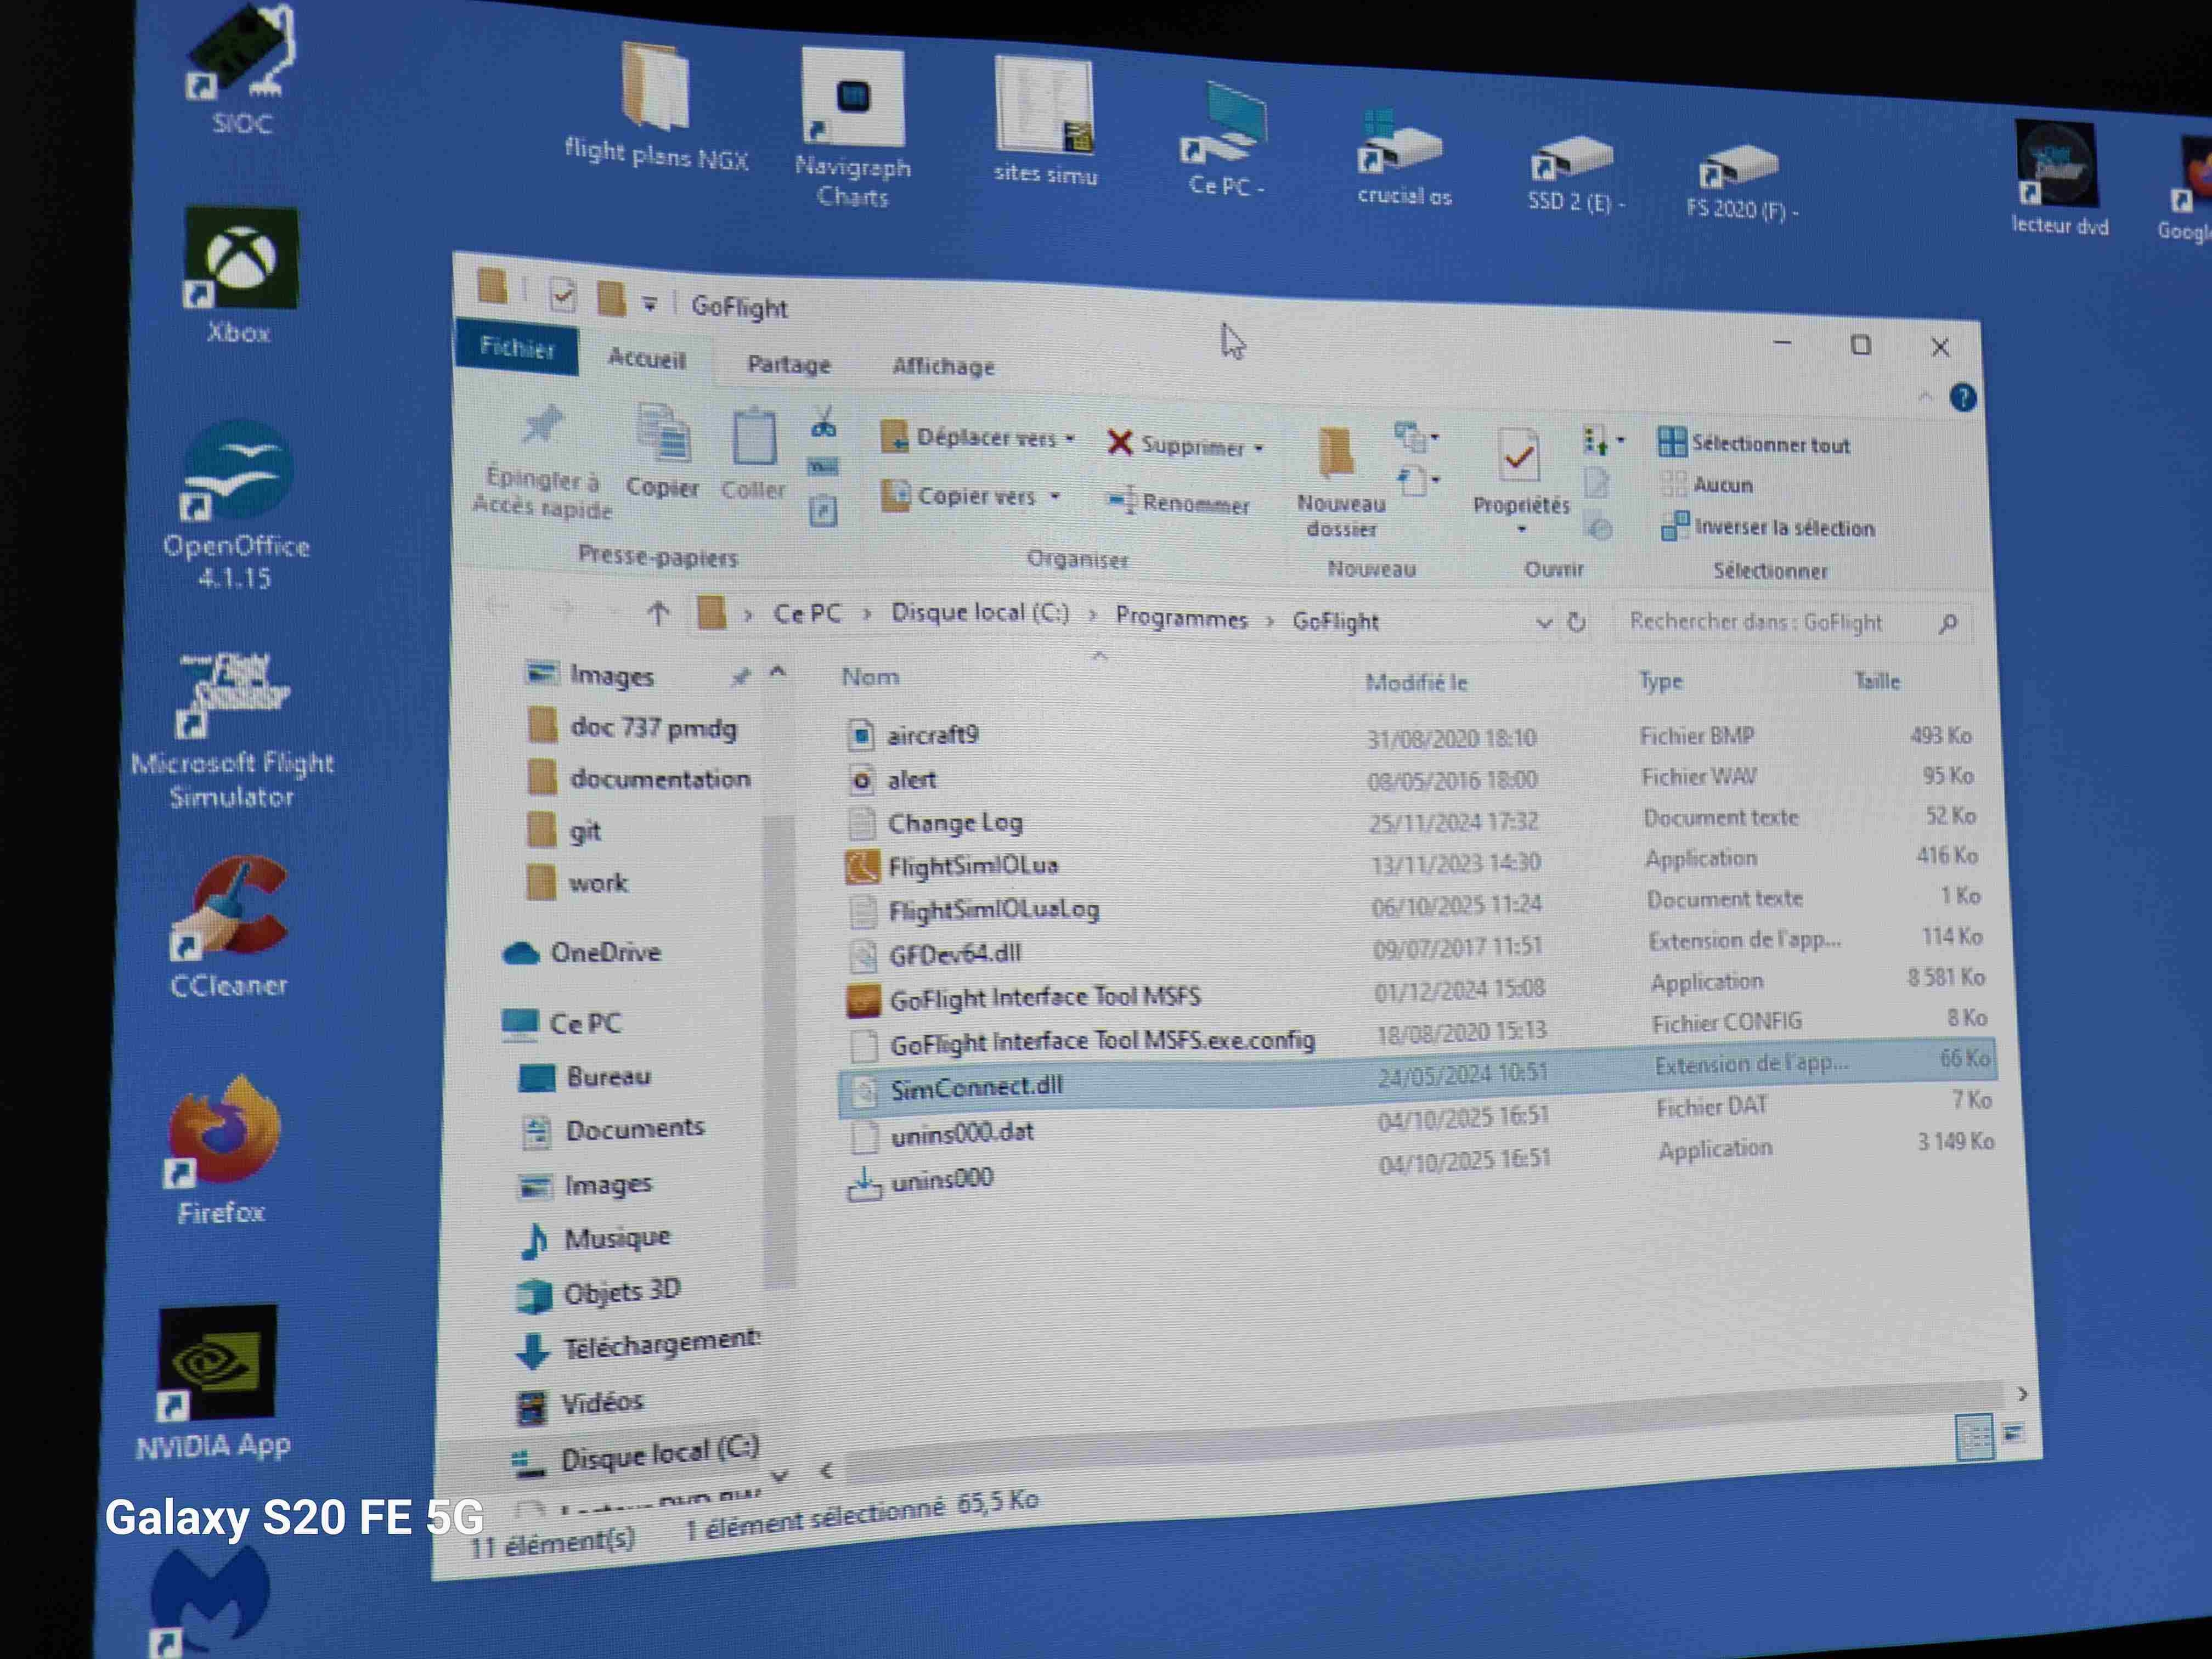This screenshot has width=2212, height=1659.
Task: Toggle the checkmark icon in title bar
Action: click(x=562, y=295)
